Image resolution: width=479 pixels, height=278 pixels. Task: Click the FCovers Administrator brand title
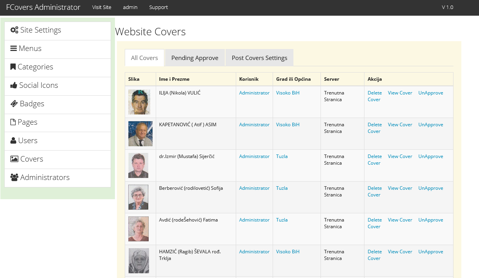pos(43,7)
